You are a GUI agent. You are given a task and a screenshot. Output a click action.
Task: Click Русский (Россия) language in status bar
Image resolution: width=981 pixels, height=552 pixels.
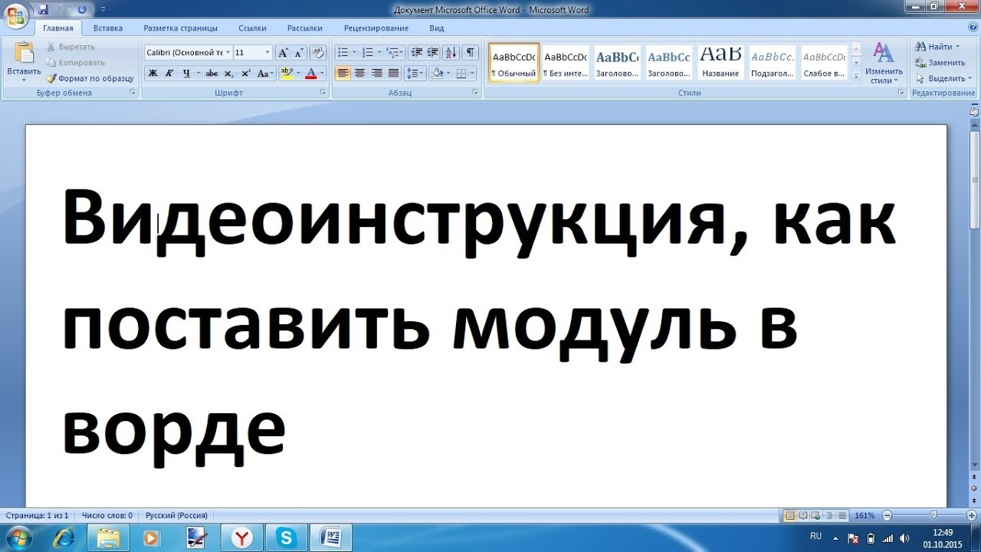click(177, 516)
